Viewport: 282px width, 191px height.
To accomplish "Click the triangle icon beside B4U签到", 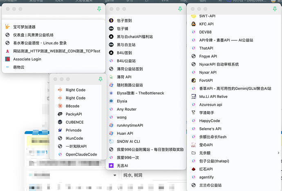I will tap(111, 53).
